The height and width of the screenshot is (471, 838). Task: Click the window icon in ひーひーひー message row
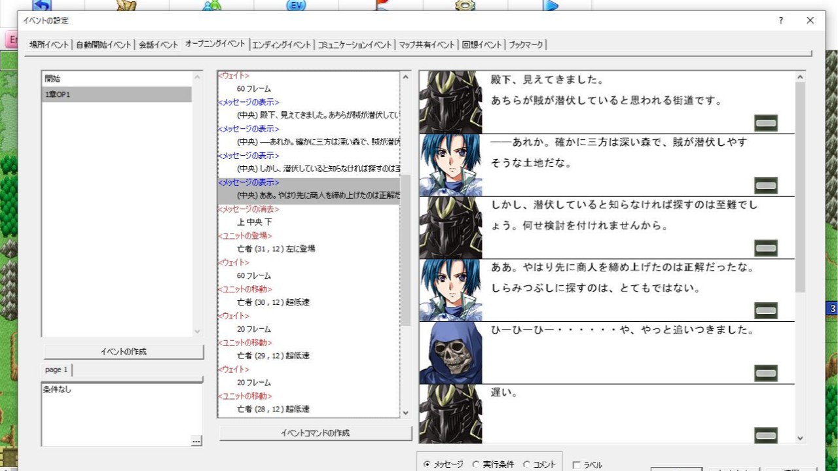766,373
